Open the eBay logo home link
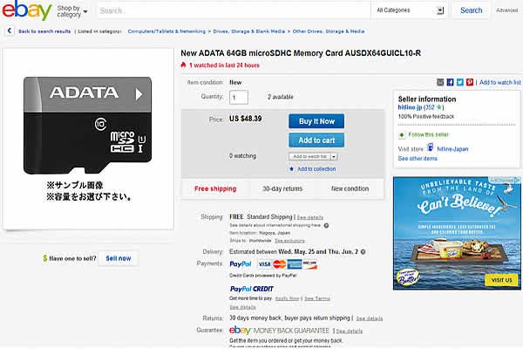The height and width of the screenshot is (349, 523). click(27, 10)
